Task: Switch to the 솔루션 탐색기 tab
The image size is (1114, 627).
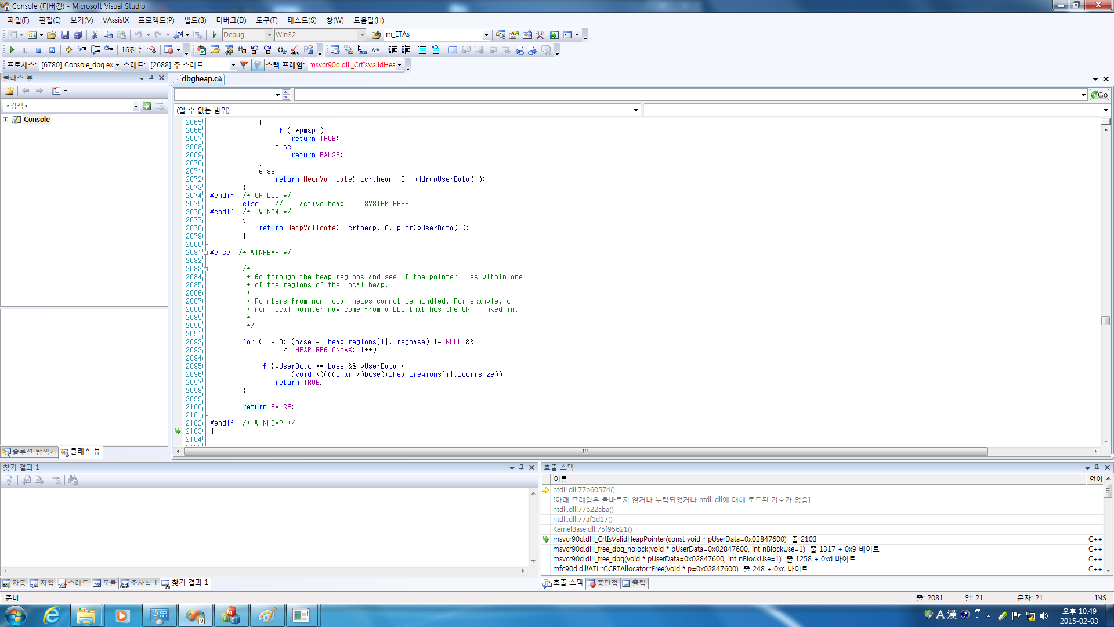Action: click(29, 452)
